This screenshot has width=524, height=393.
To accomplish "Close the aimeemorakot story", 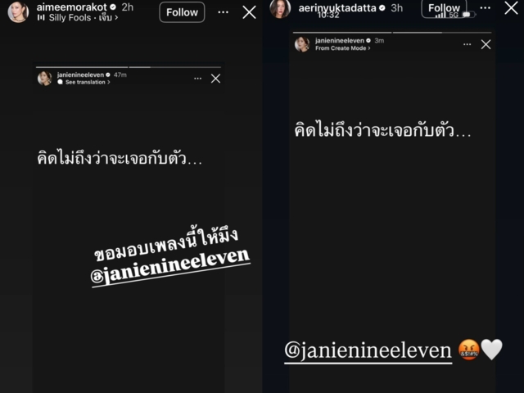I will [249, 12].
